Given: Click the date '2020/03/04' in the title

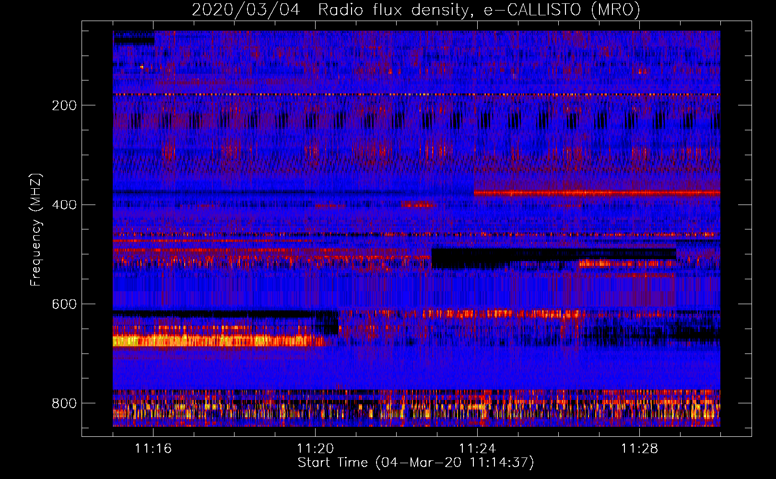Looking at the screenshot, I should (246, 10).
